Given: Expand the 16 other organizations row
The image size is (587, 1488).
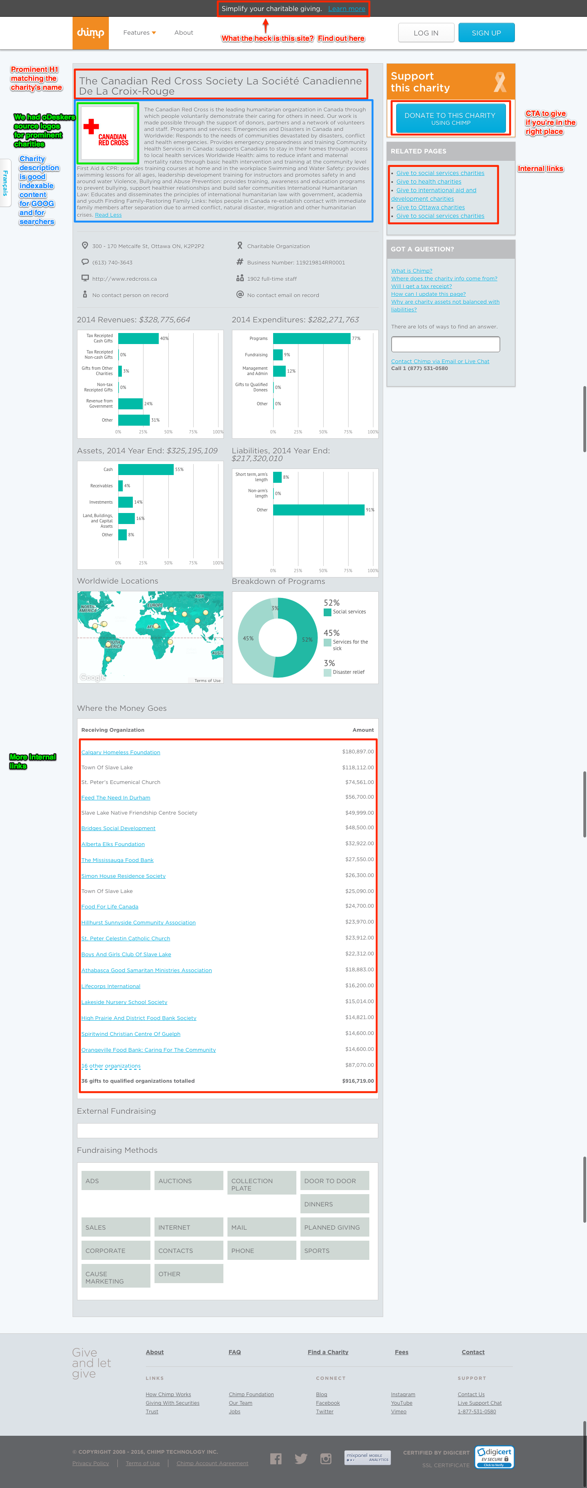Looking at the screenshot, I should tap(111, 1066).
